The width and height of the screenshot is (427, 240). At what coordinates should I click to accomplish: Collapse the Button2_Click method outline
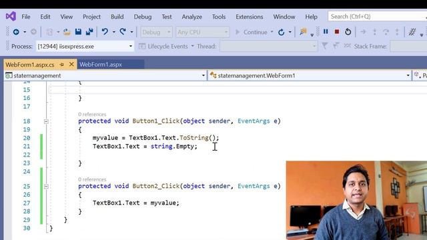coord(46,187)
